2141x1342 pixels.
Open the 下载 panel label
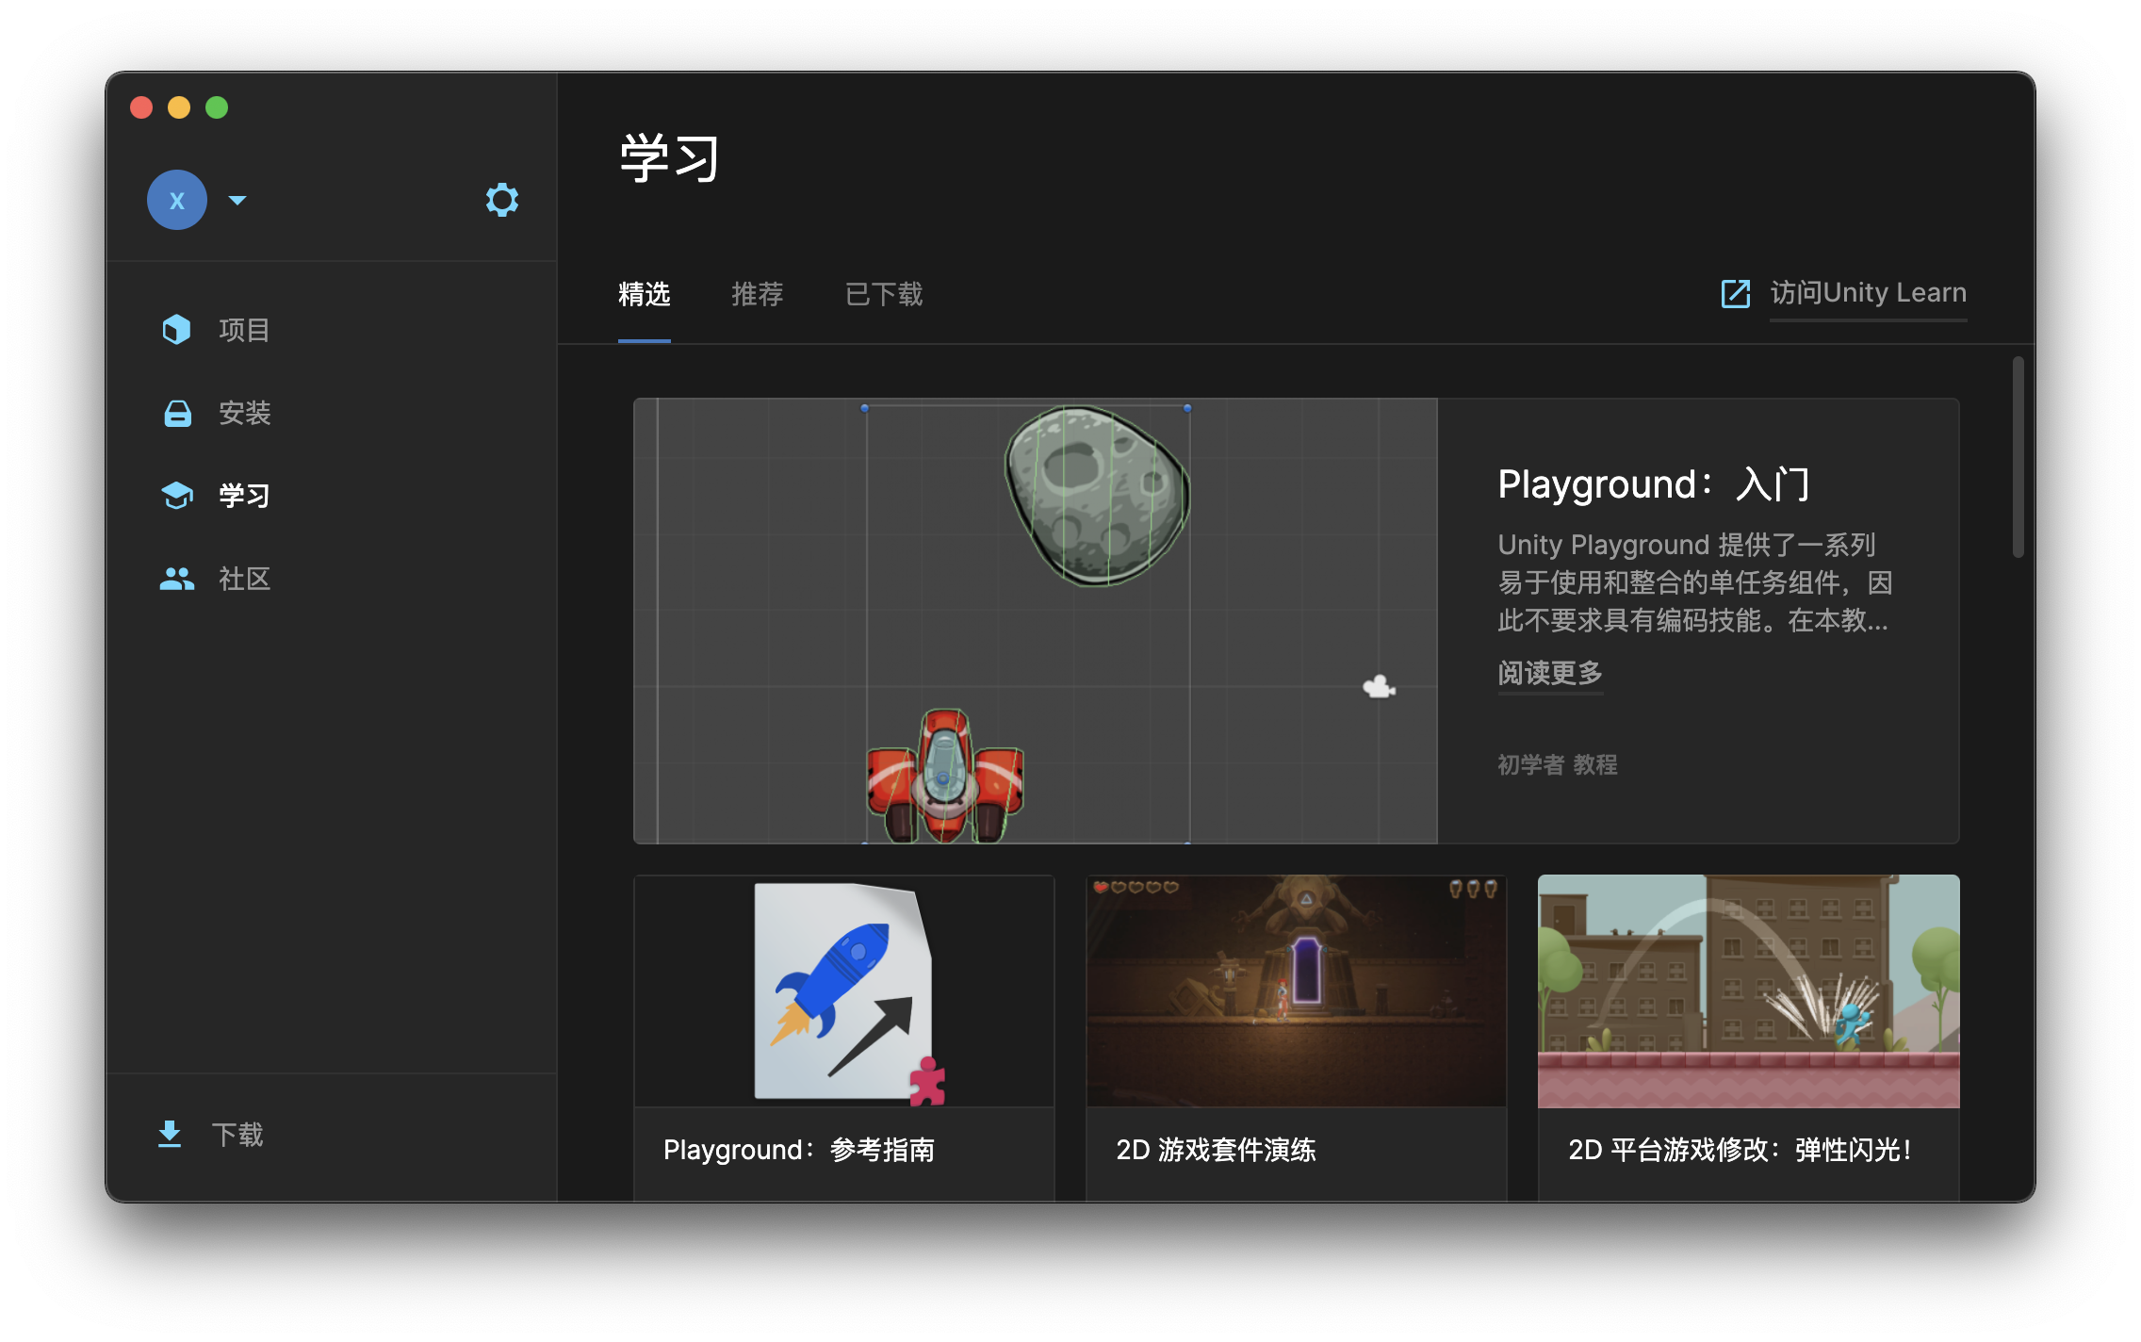point(237,1134)
